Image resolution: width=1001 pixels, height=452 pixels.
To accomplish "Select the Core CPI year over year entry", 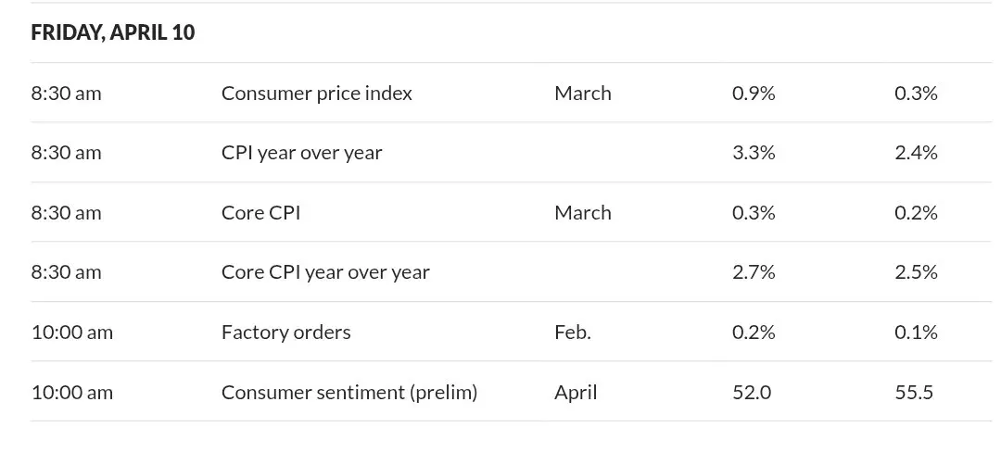I will click(x=325, y=272).
